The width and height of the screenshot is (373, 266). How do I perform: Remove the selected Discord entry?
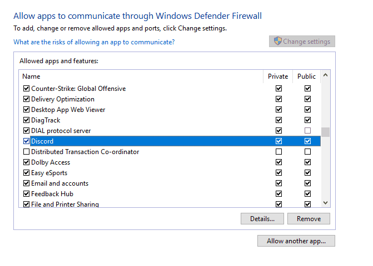309,218
